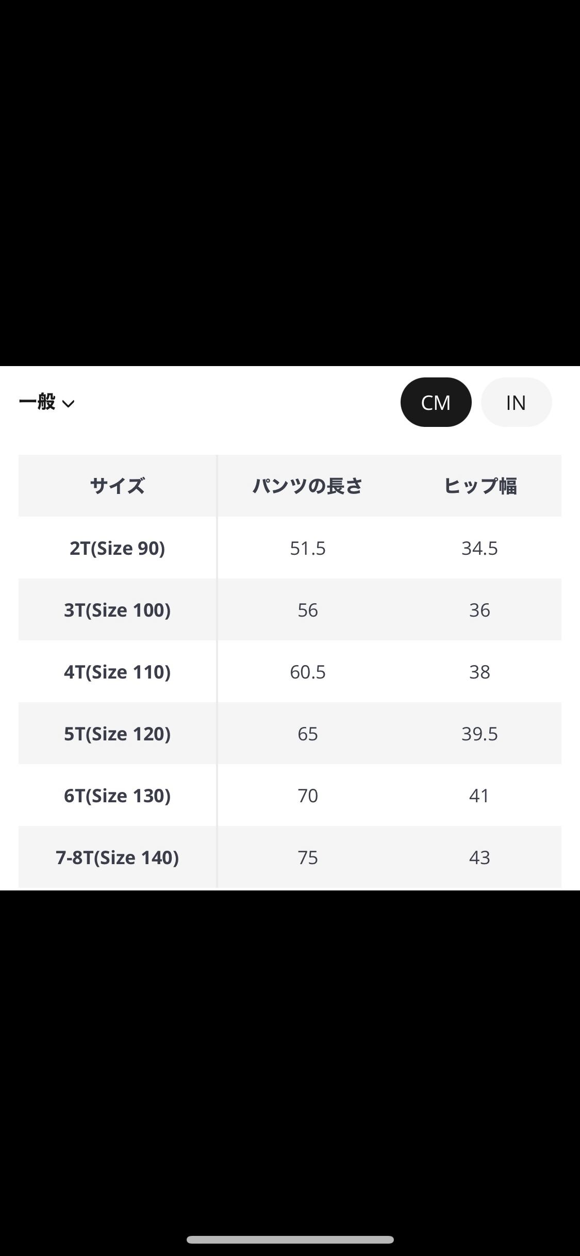Tap the home indicator bar
This screenshot has width=580, height=1256.
(290, 1240)
